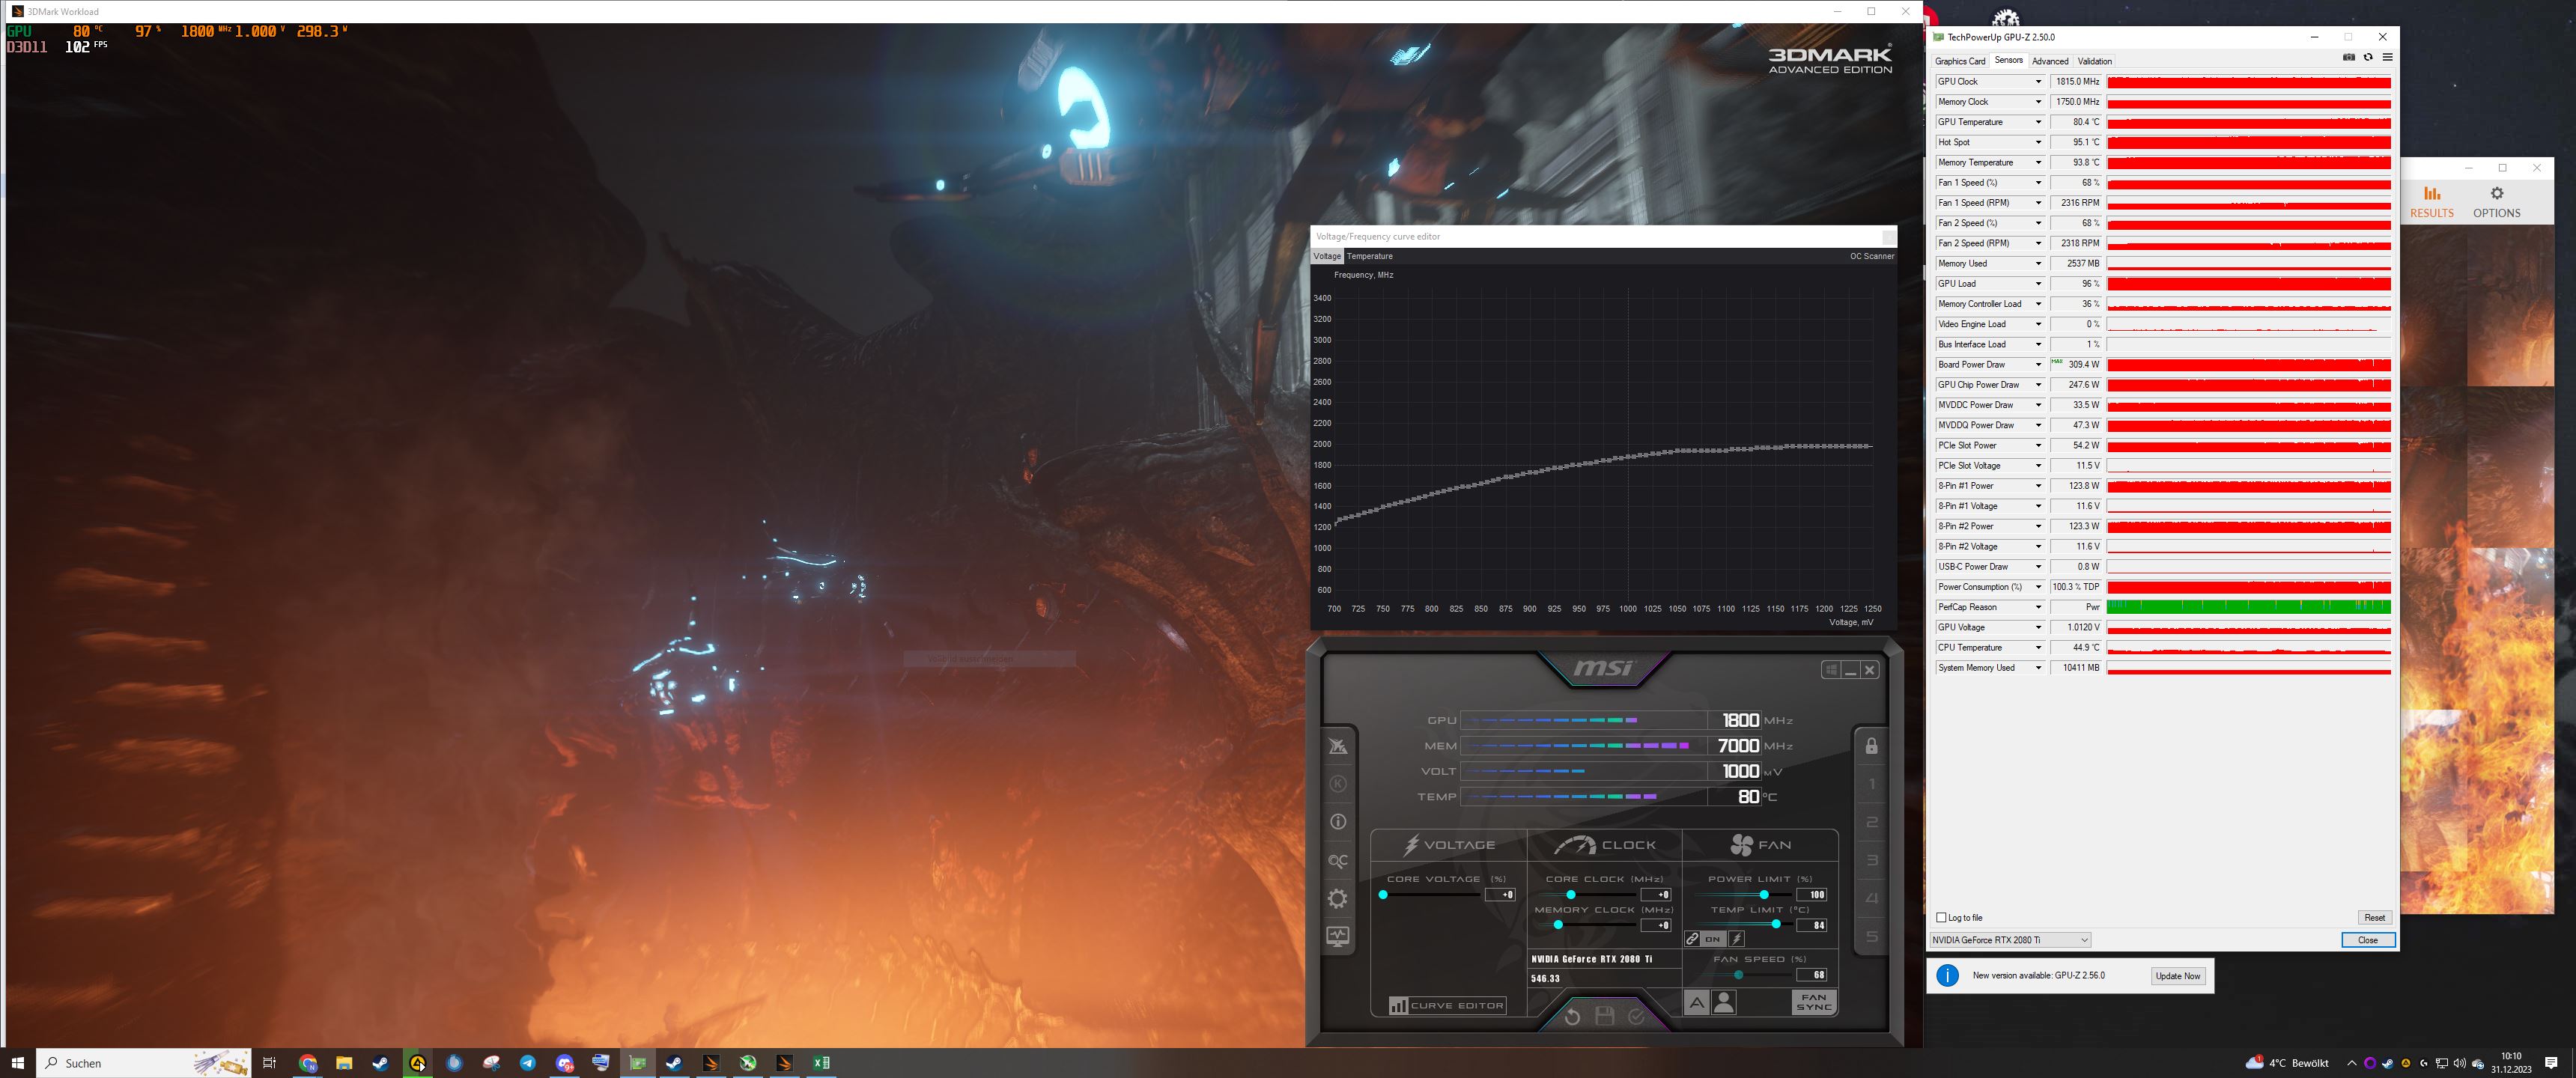
Task: Enable Log to file checkbox in GPU-Z
Action: (1942, 917)
